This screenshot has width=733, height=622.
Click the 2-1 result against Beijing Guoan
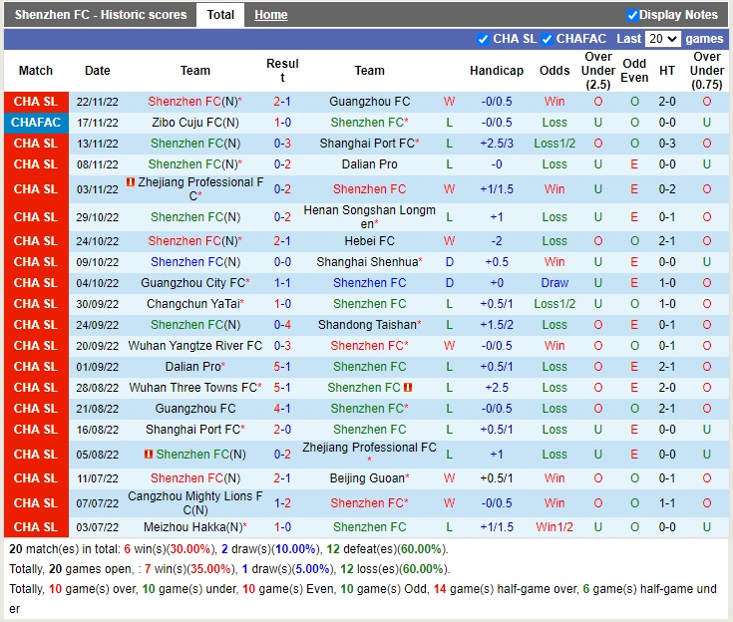(282, 478)
